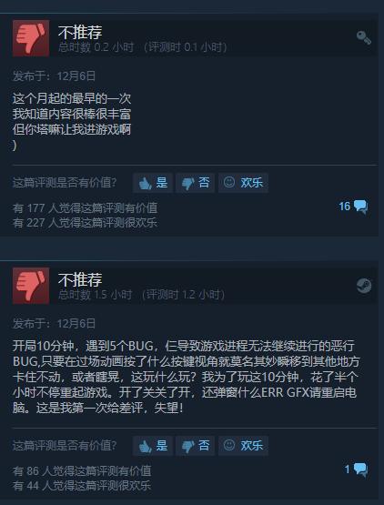This screenshot has height=505, width=384.
Task: Vote 是 (yes) on the first review
Action: [x=153, y=183]
